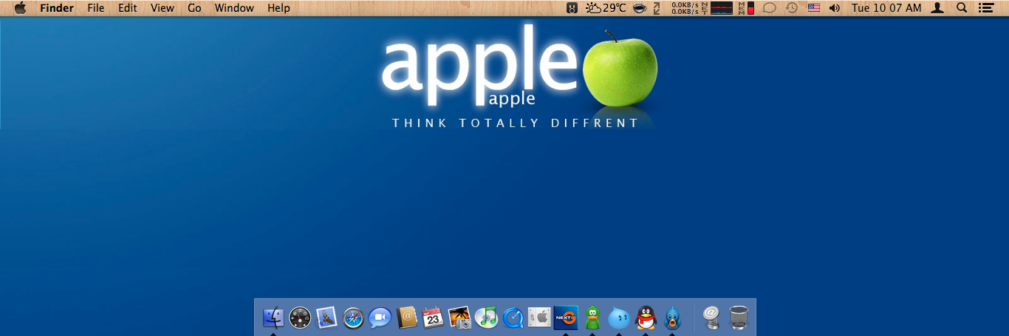Screen dimensions: 1009x336
Task: Open the Edit menu
Action: (x=128, y=8)
